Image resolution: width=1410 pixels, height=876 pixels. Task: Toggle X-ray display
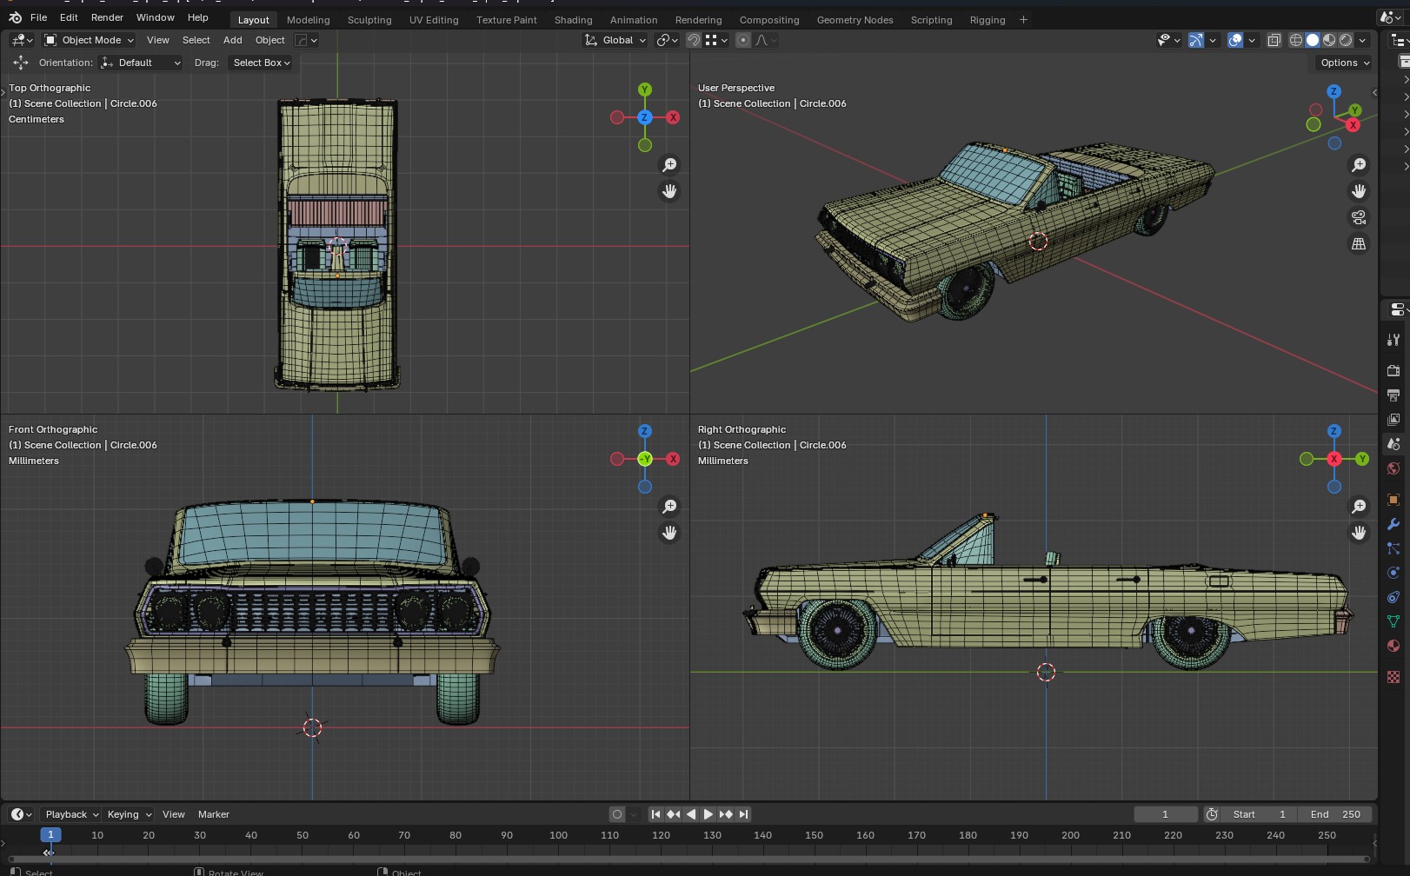pyautogui.click(x=1274, y=40)
